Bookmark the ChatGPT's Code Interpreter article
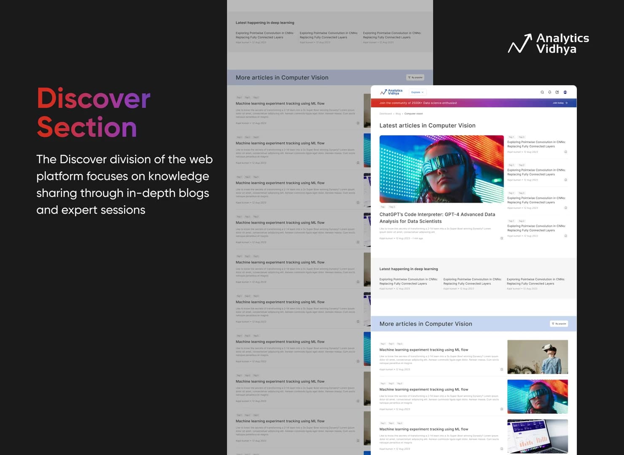This screenshot has width=624, height=455. click(501, 238)
